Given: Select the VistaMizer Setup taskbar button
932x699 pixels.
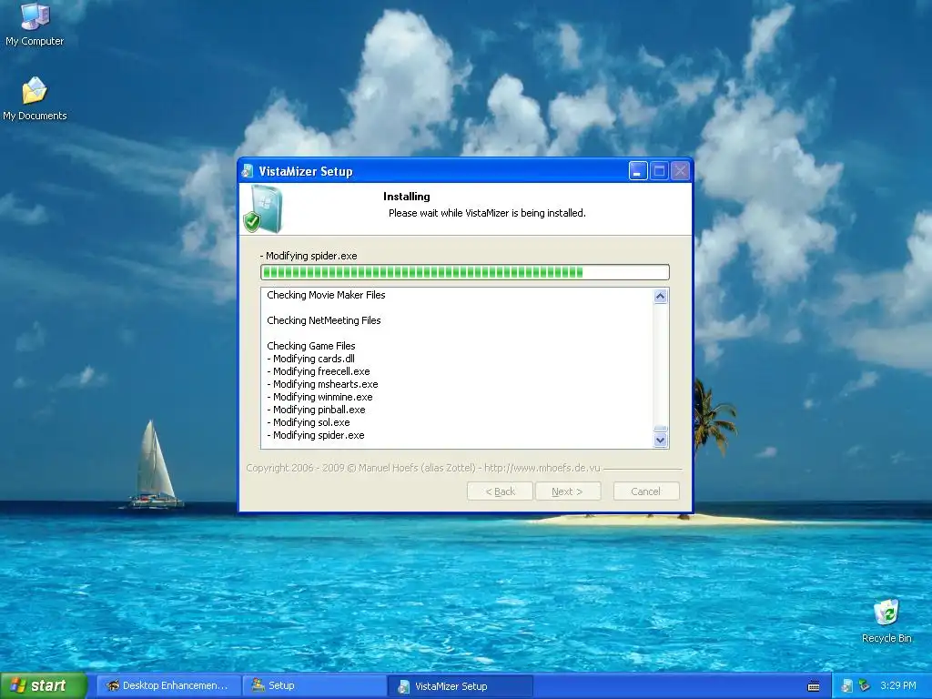Looking at the screenshot, I should [x=461, y=686].
